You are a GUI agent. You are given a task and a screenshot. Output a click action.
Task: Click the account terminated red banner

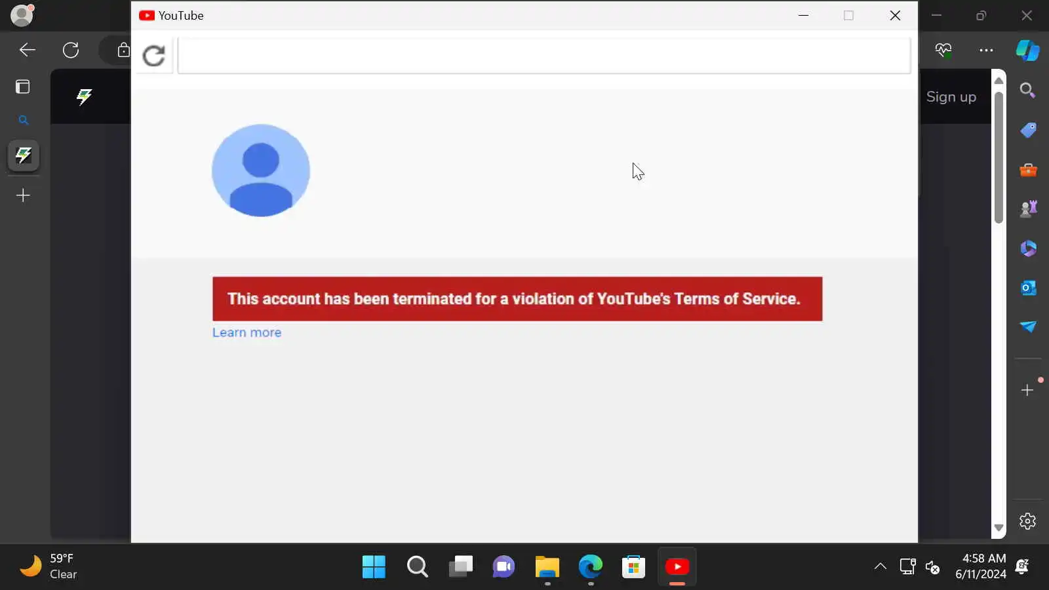pyautogui.click(x=517, y=299)
